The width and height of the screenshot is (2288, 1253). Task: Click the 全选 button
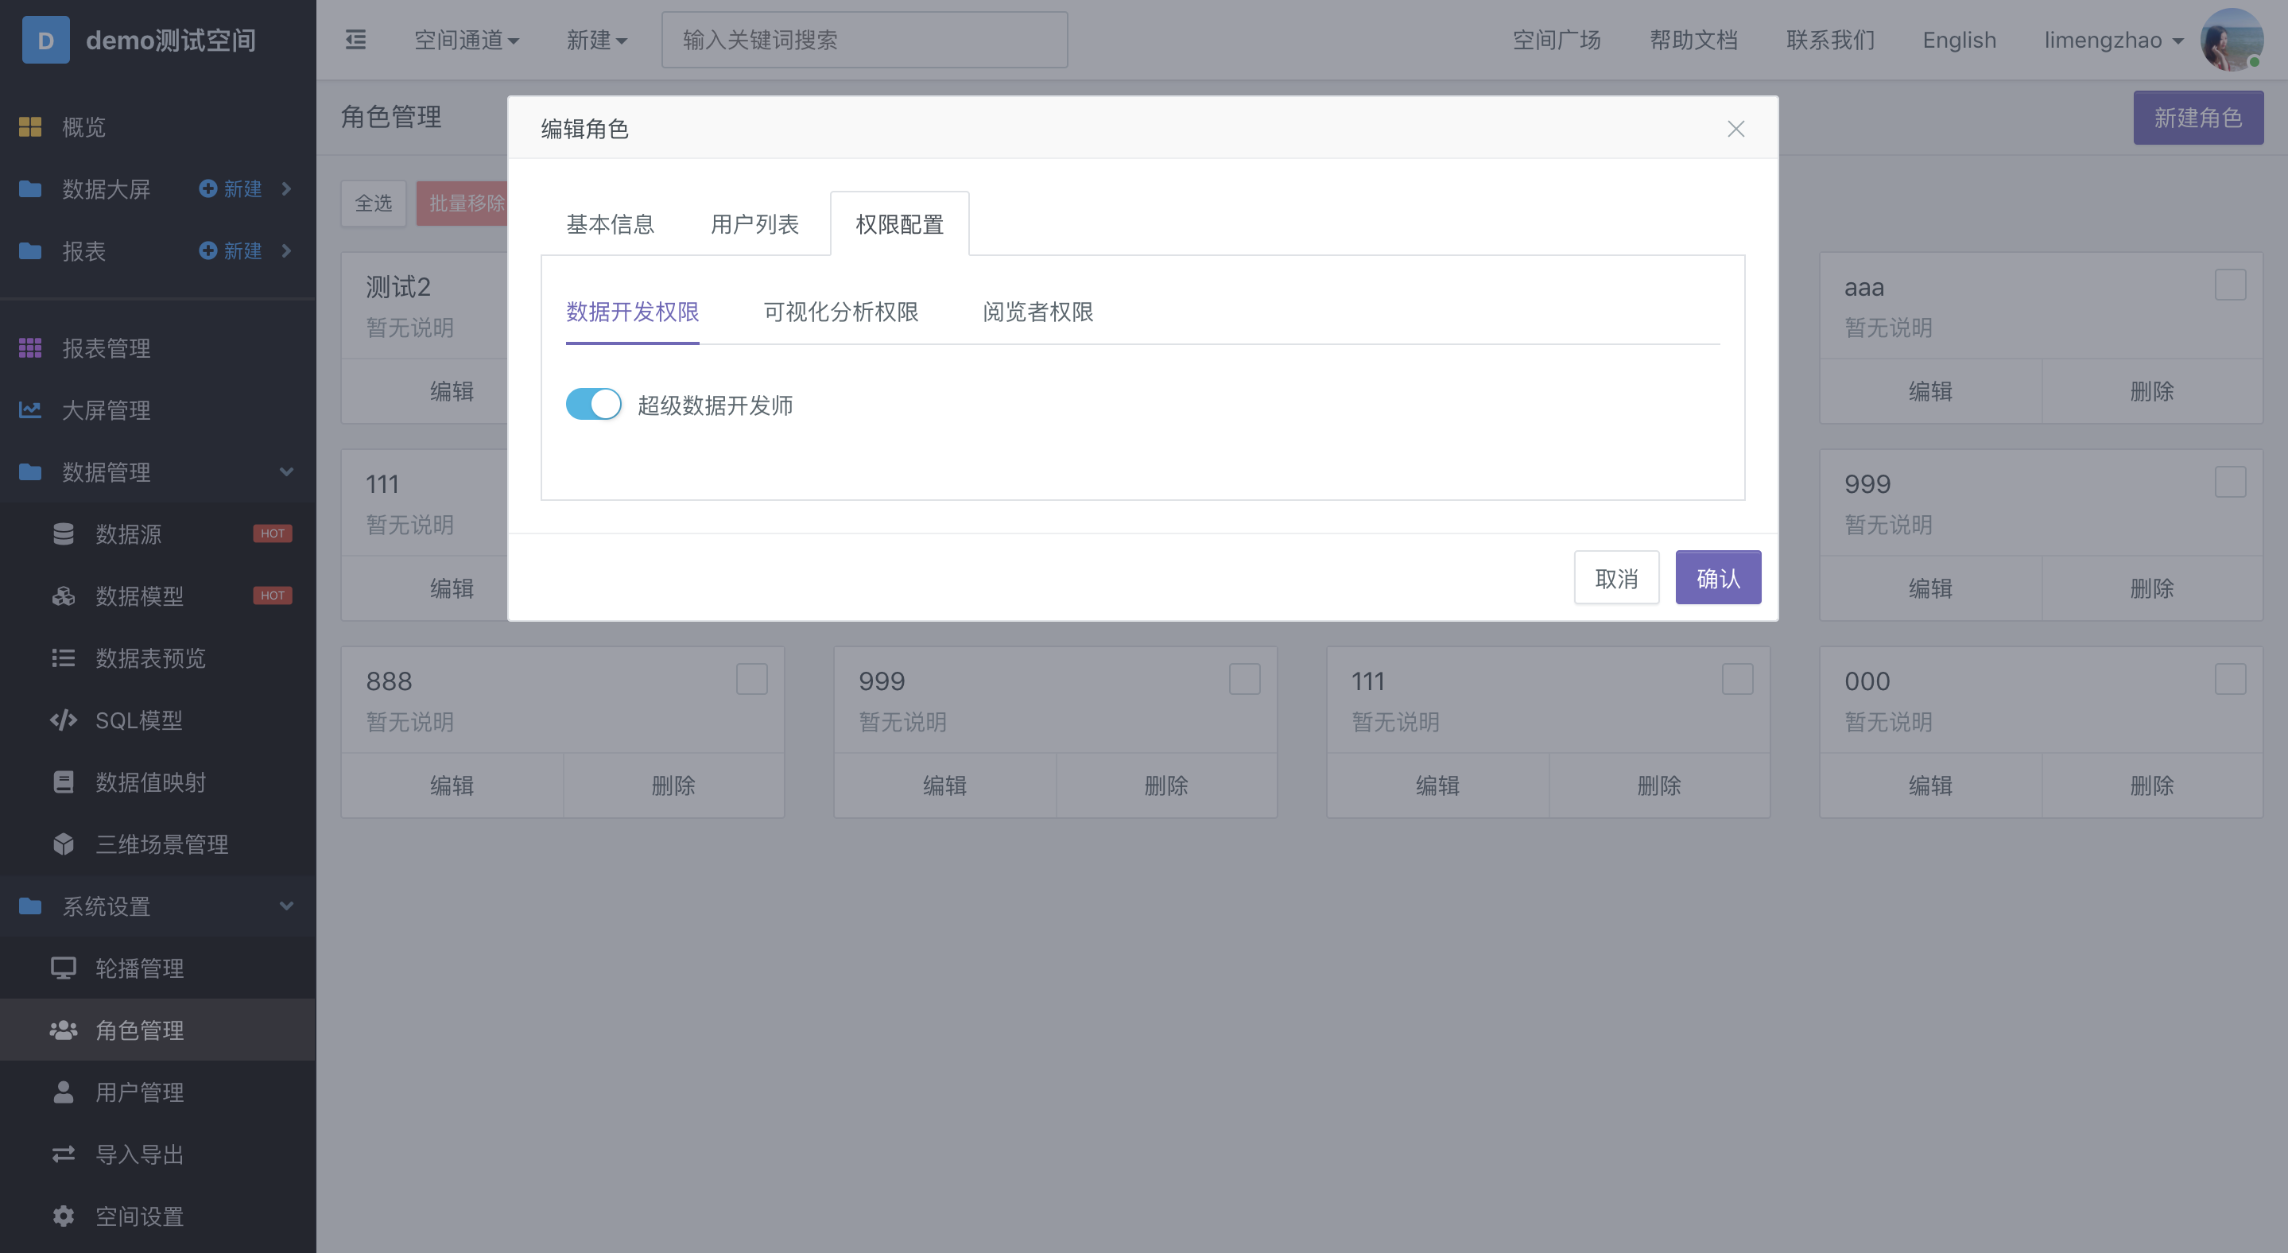click(373, 204)
